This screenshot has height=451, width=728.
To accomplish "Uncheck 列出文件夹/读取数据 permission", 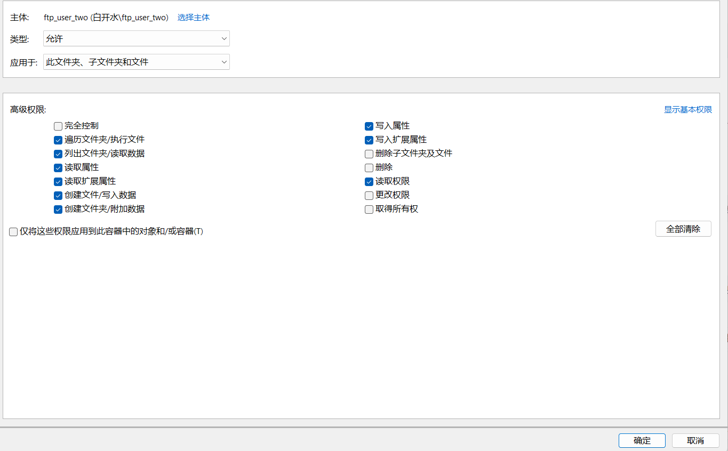I will (58, 154).
